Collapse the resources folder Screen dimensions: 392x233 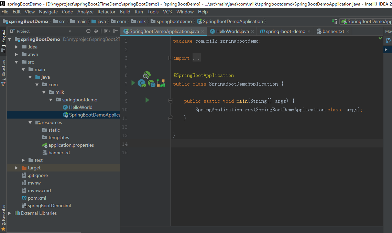coord(30,122)
